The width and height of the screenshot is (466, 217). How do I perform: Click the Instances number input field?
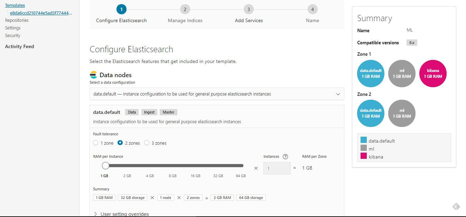point(277,168)
